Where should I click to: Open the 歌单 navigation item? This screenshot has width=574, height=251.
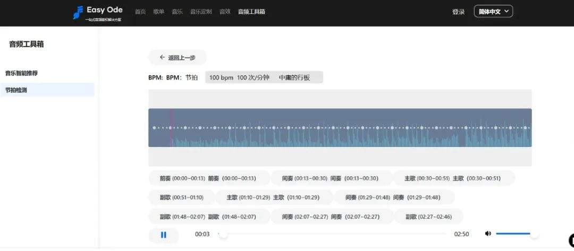click(x=158, y=12)
